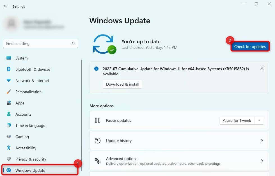Click the back arrow next to Settings

5,6
